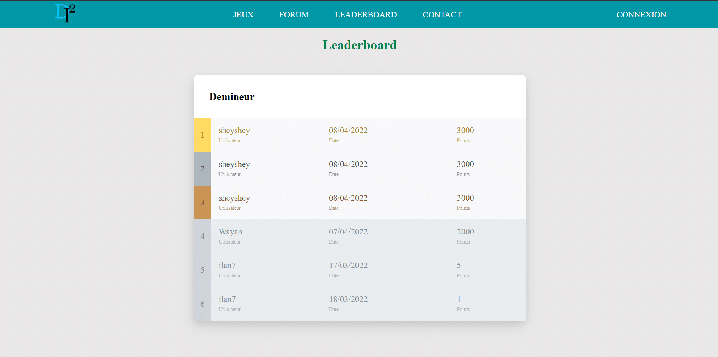Screen dimensions: 718x357
Task: Select the Leaderboard page title
Action: coord(359,45)
